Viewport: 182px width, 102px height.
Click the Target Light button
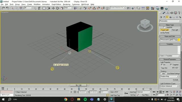(165, 30)
